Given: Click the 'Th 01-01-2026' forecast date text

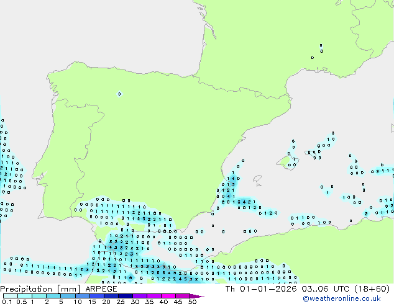Looking at the screenshot, I should (261, 289).
